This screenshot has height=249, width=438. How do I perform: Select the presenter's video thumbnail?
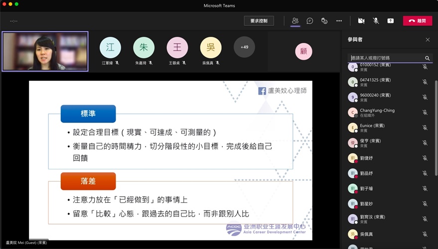pos(45,51)
